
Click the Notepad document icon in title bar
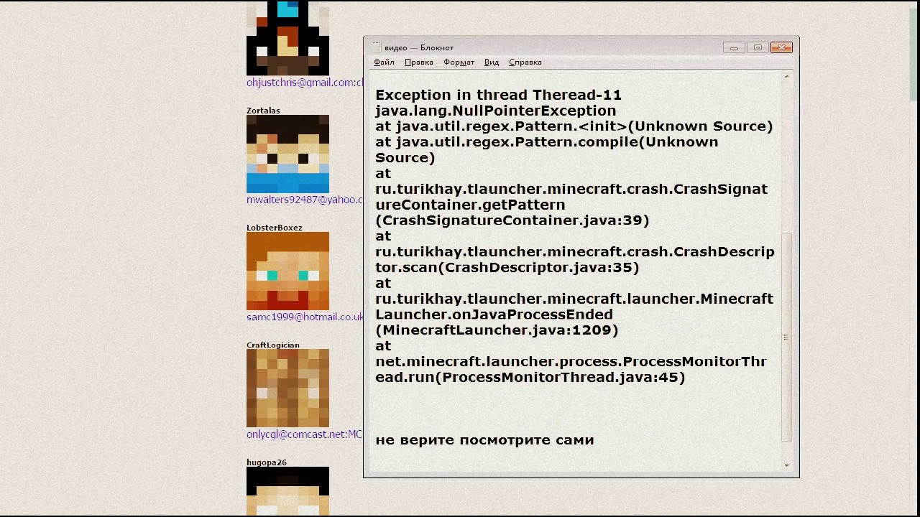pyautogui.click(x=376, y=47)
